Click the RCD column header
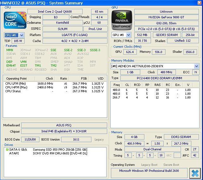The image size is (203, 180). (x=137, y=85)
